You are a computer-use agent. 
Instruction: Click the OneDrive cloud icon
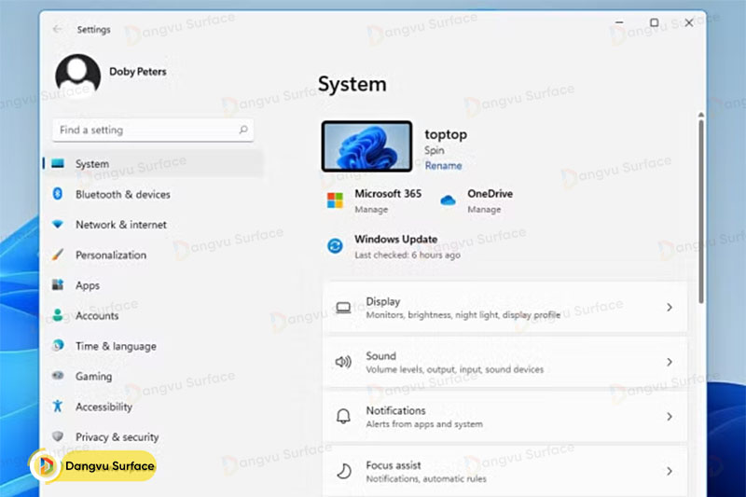448,200
